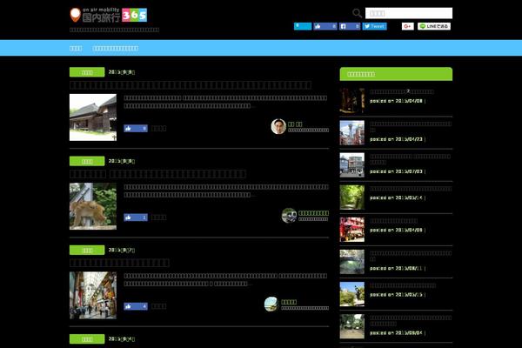Viewport: 522px width, 348px height.
Task: Open the shorter menu item in blue navigation bar
Action: pyautogui.click(x=76, y=49)
